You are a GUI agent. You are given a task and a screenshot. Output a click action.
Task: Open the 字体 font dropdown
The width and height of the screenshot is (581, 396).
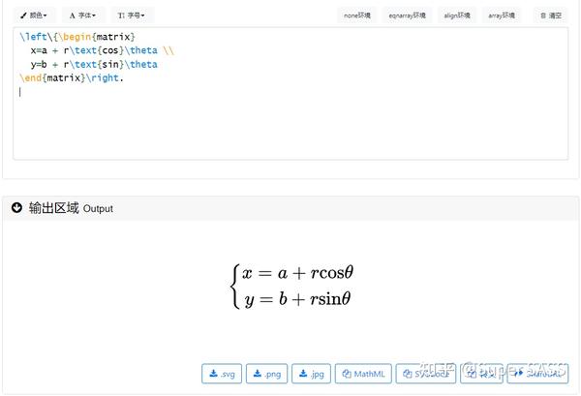(x=83, y=15)
